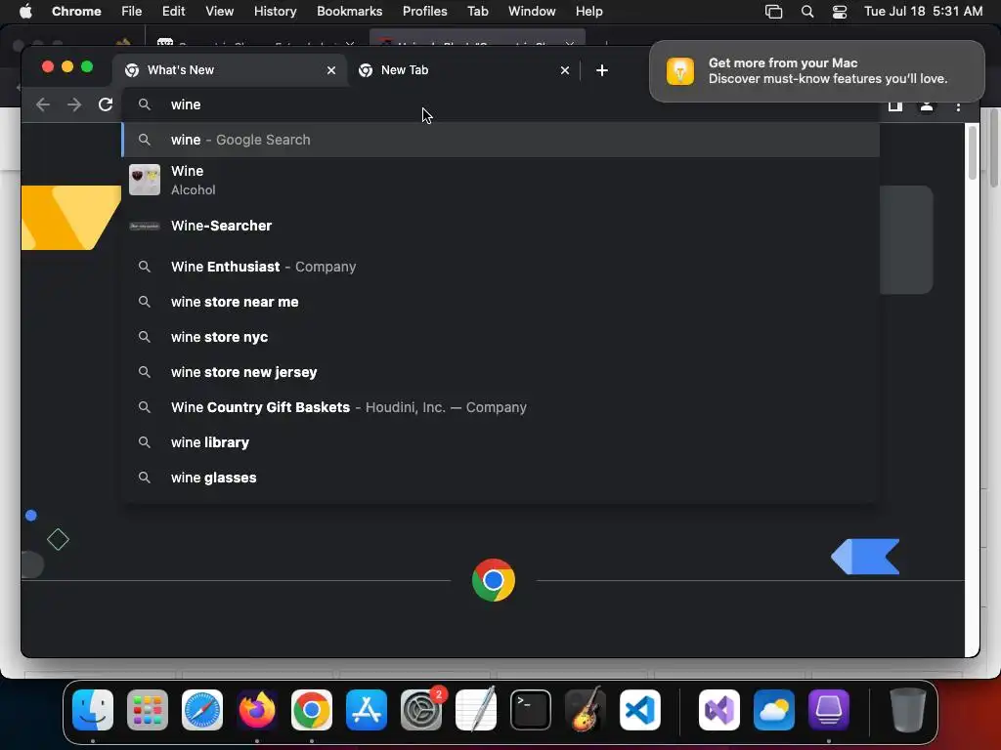Open Firefox from the Dock
The height and width of the screenshot is (750, 1001).
[x=257, y=710]
